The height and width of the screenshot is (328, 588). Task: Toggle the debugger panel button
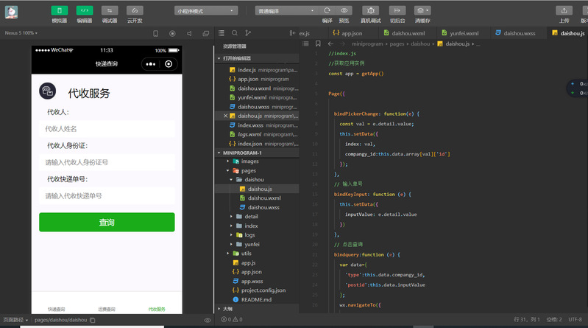(110, 10)
